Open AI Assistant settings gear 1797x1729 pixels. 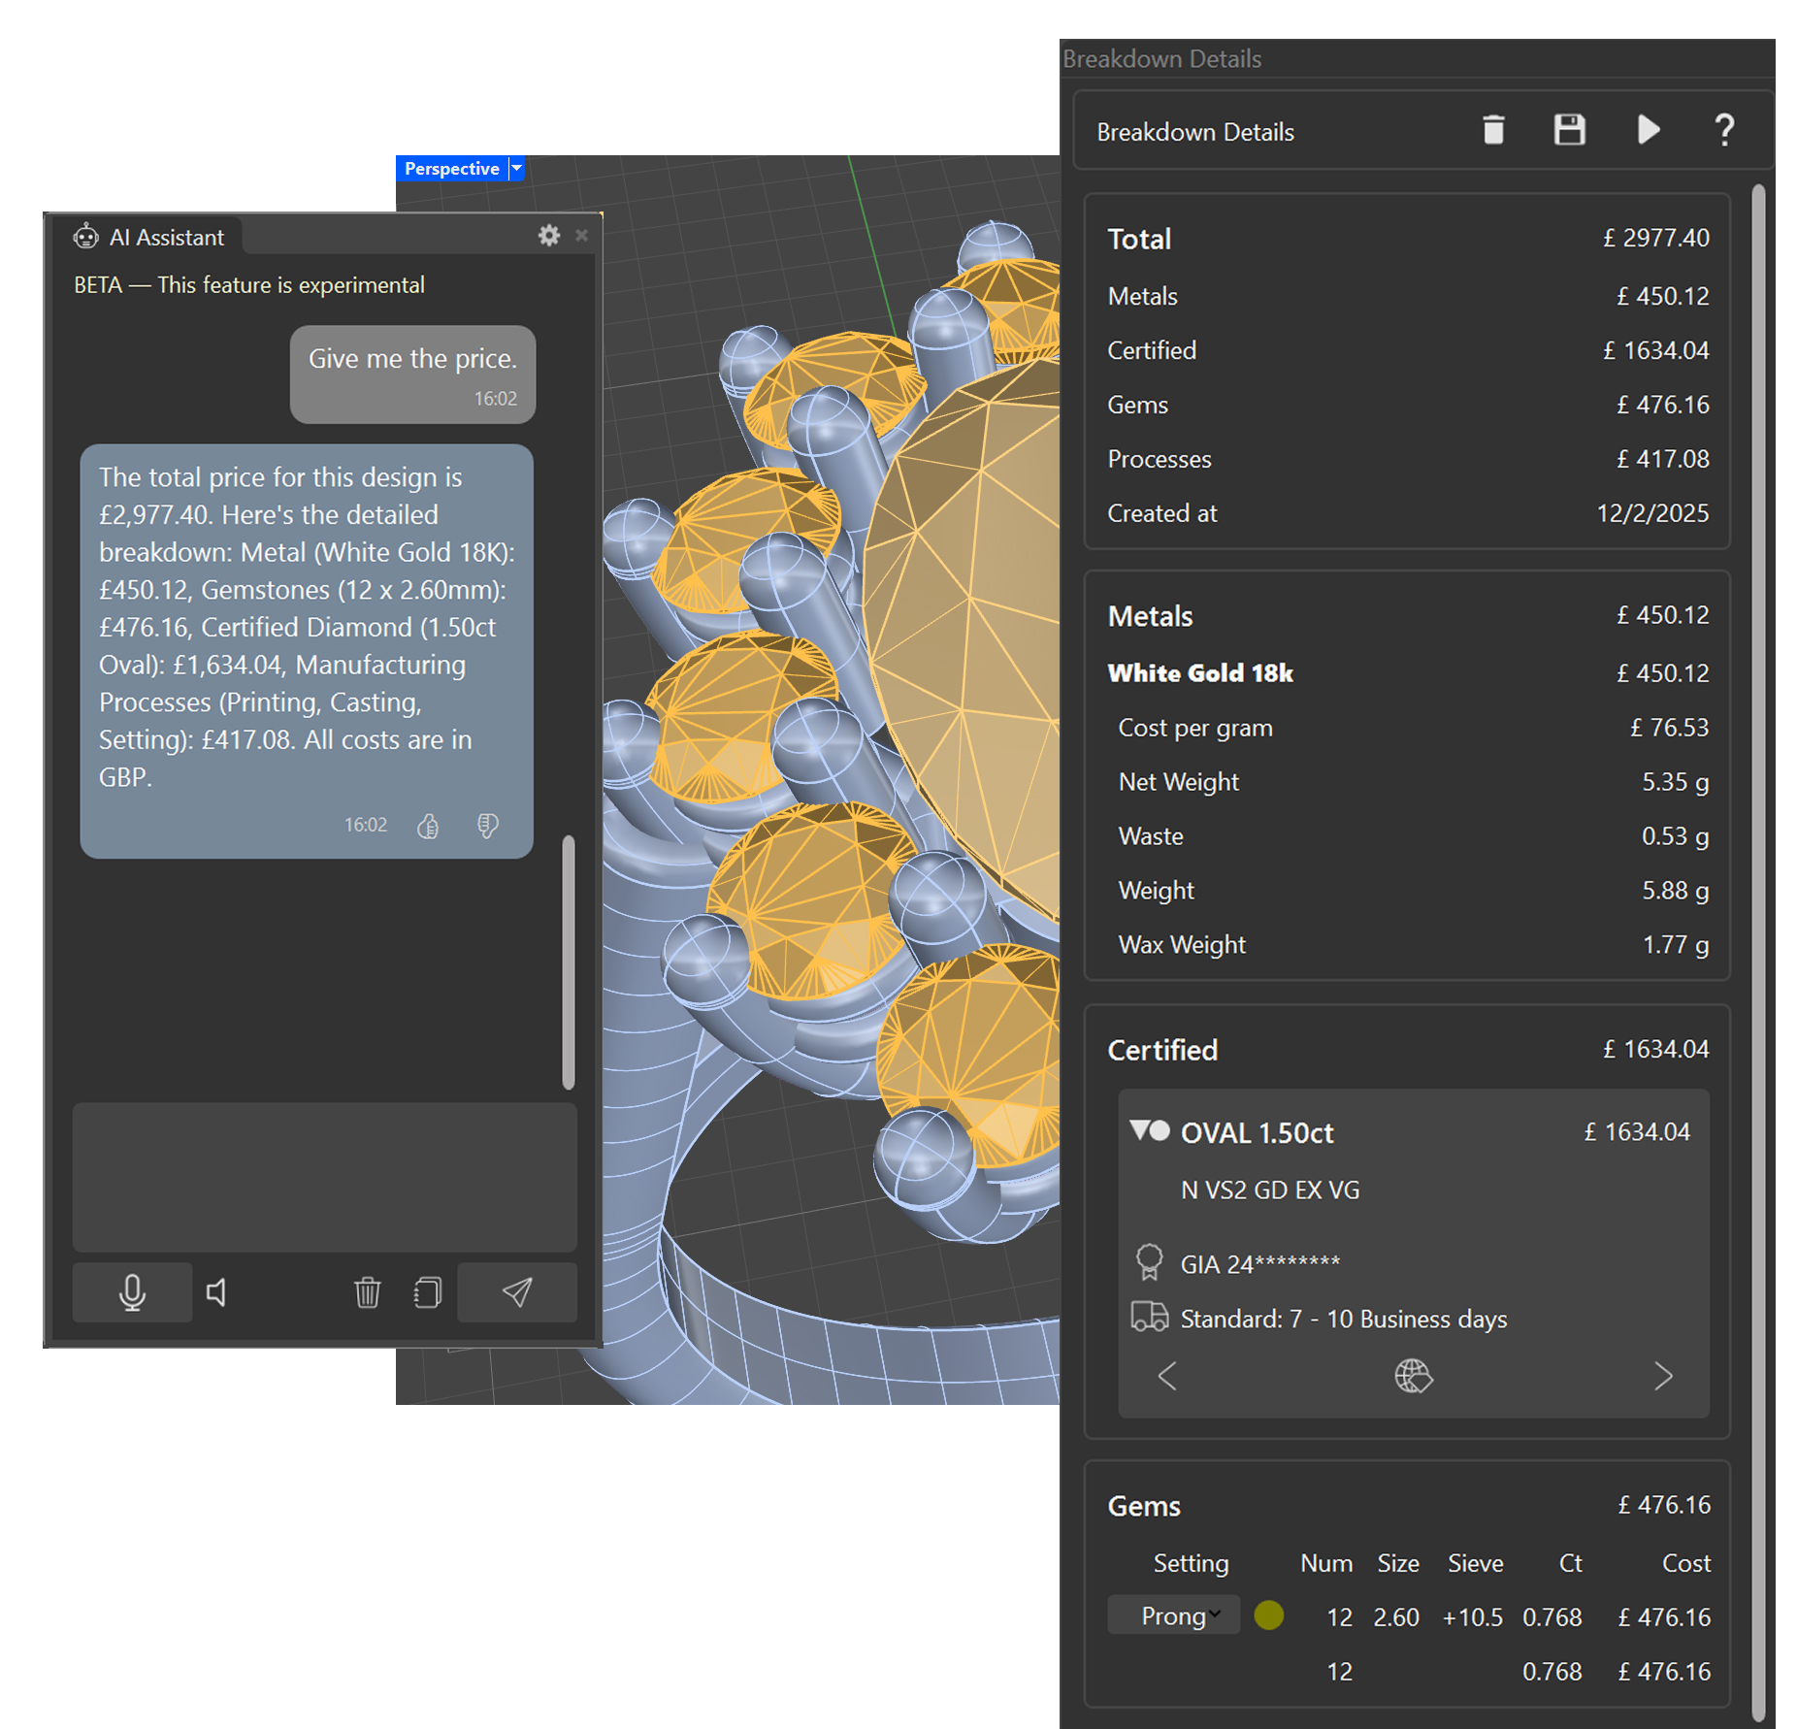click(548, 236)
